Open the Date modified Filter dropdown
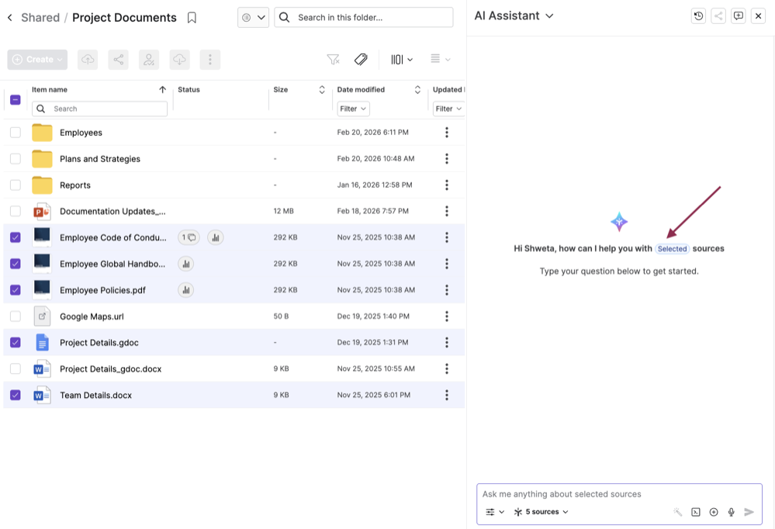The image size is (775, 529). (x=353, y=109)
